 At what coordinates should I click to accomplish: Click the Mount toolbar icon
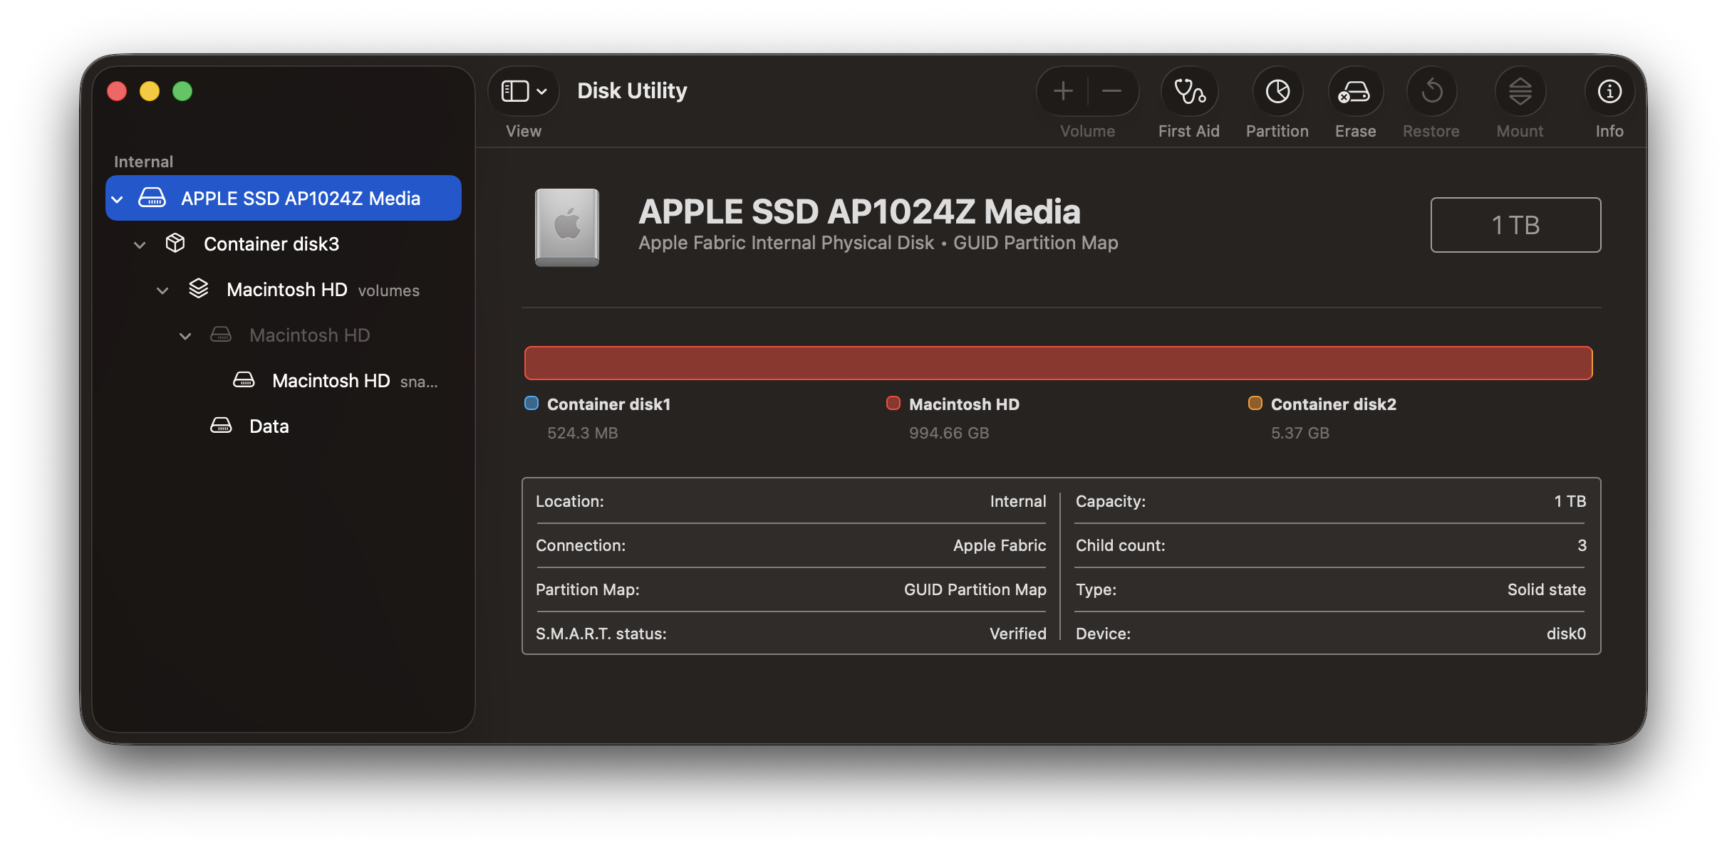(1520, 91)
